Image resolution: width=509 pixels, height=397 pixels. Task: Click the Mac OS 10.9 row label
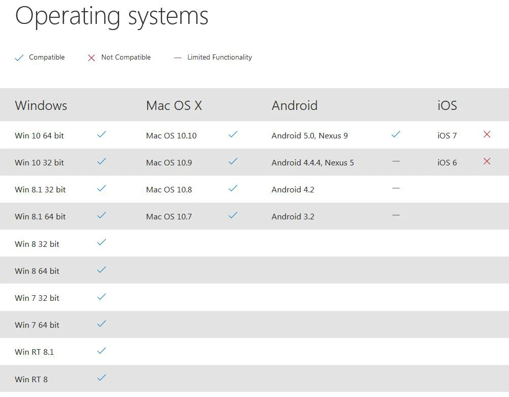[x=169, y=162]
